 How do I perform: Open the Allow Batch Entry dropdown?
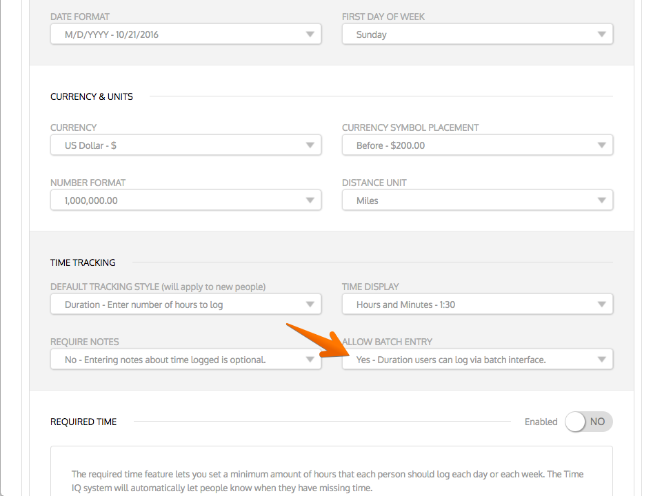click(477, 360)
